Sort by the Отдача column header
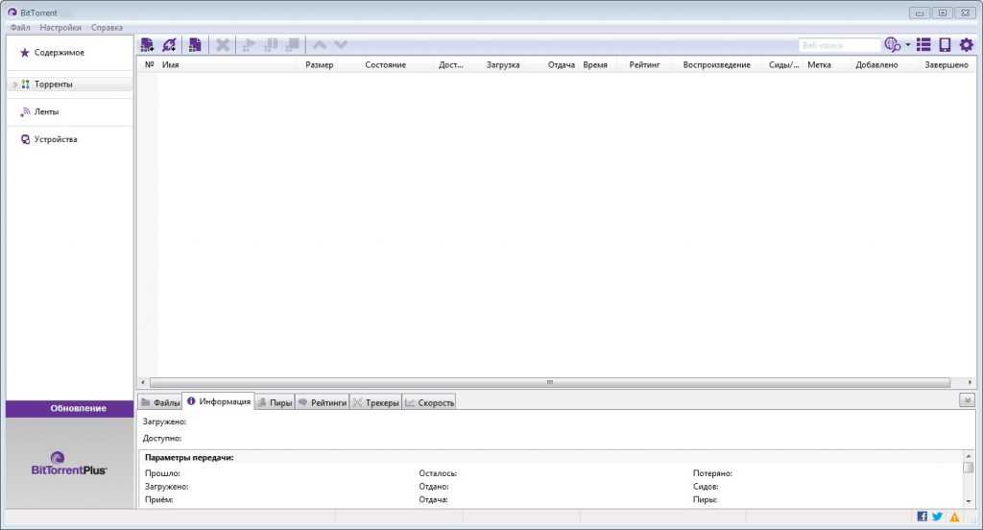The image size is (983, 530). pos(561,64)
